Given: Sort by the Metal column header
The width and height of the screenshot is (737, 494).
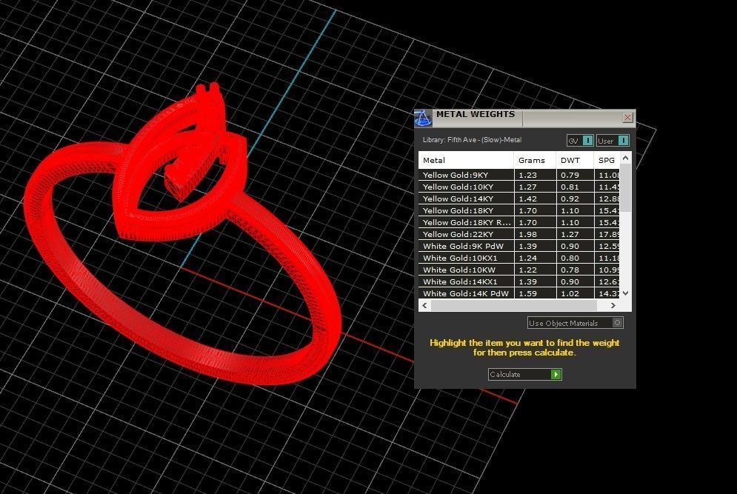Looking at the screenshot, I should coord(466,160).
